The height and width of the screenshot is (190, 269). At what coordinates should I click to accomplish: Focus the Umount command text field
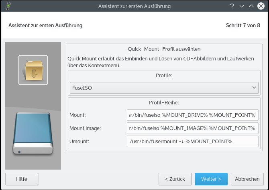(192, 142)
